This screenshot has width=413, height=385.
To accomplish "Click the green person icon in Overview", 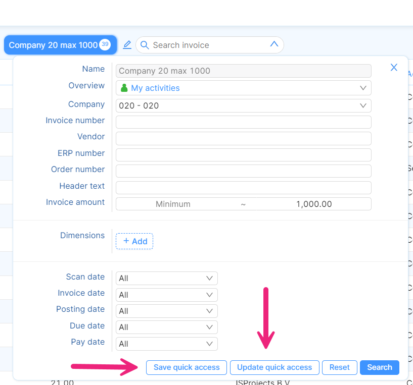I will tap(124, 88).
